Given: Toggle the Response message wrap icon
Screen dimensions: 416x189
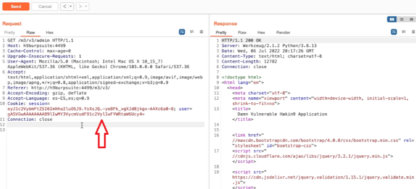Looking at the screenshot, I should [394, 32].
